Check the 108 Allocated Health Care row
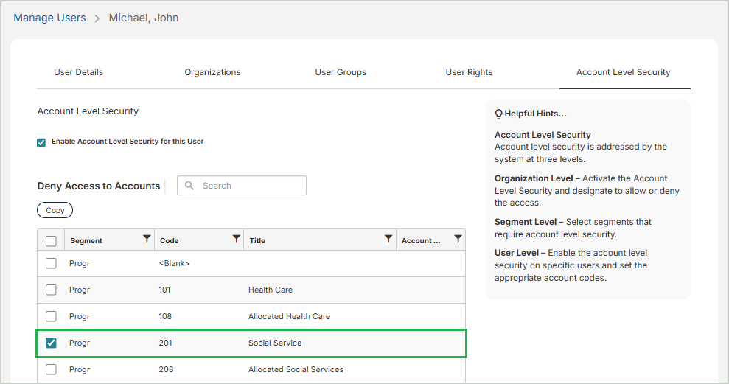This screenshot has width=729, height=384. coord(51,316)
